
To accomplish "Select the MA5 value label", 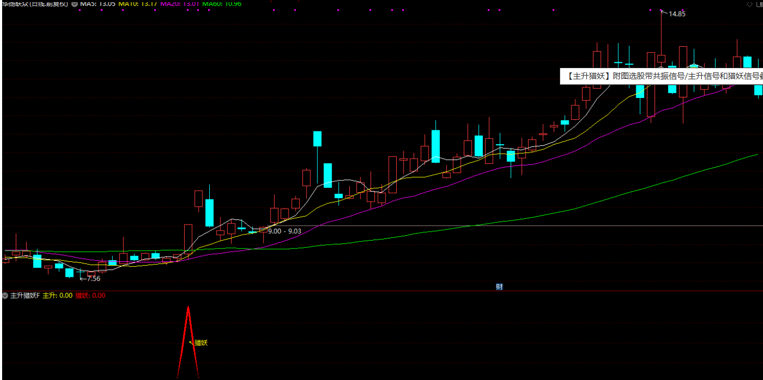I will [97, 3].
